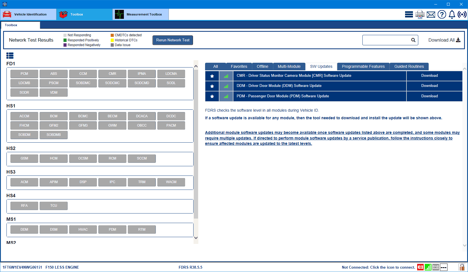468x272 pixels.
Task: Favorite the DDM Driver Door Module update
Action: (x=212, y=86)
